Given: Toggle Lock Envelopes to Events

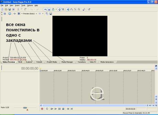Looking at the screenshot, I should [60, 10].
